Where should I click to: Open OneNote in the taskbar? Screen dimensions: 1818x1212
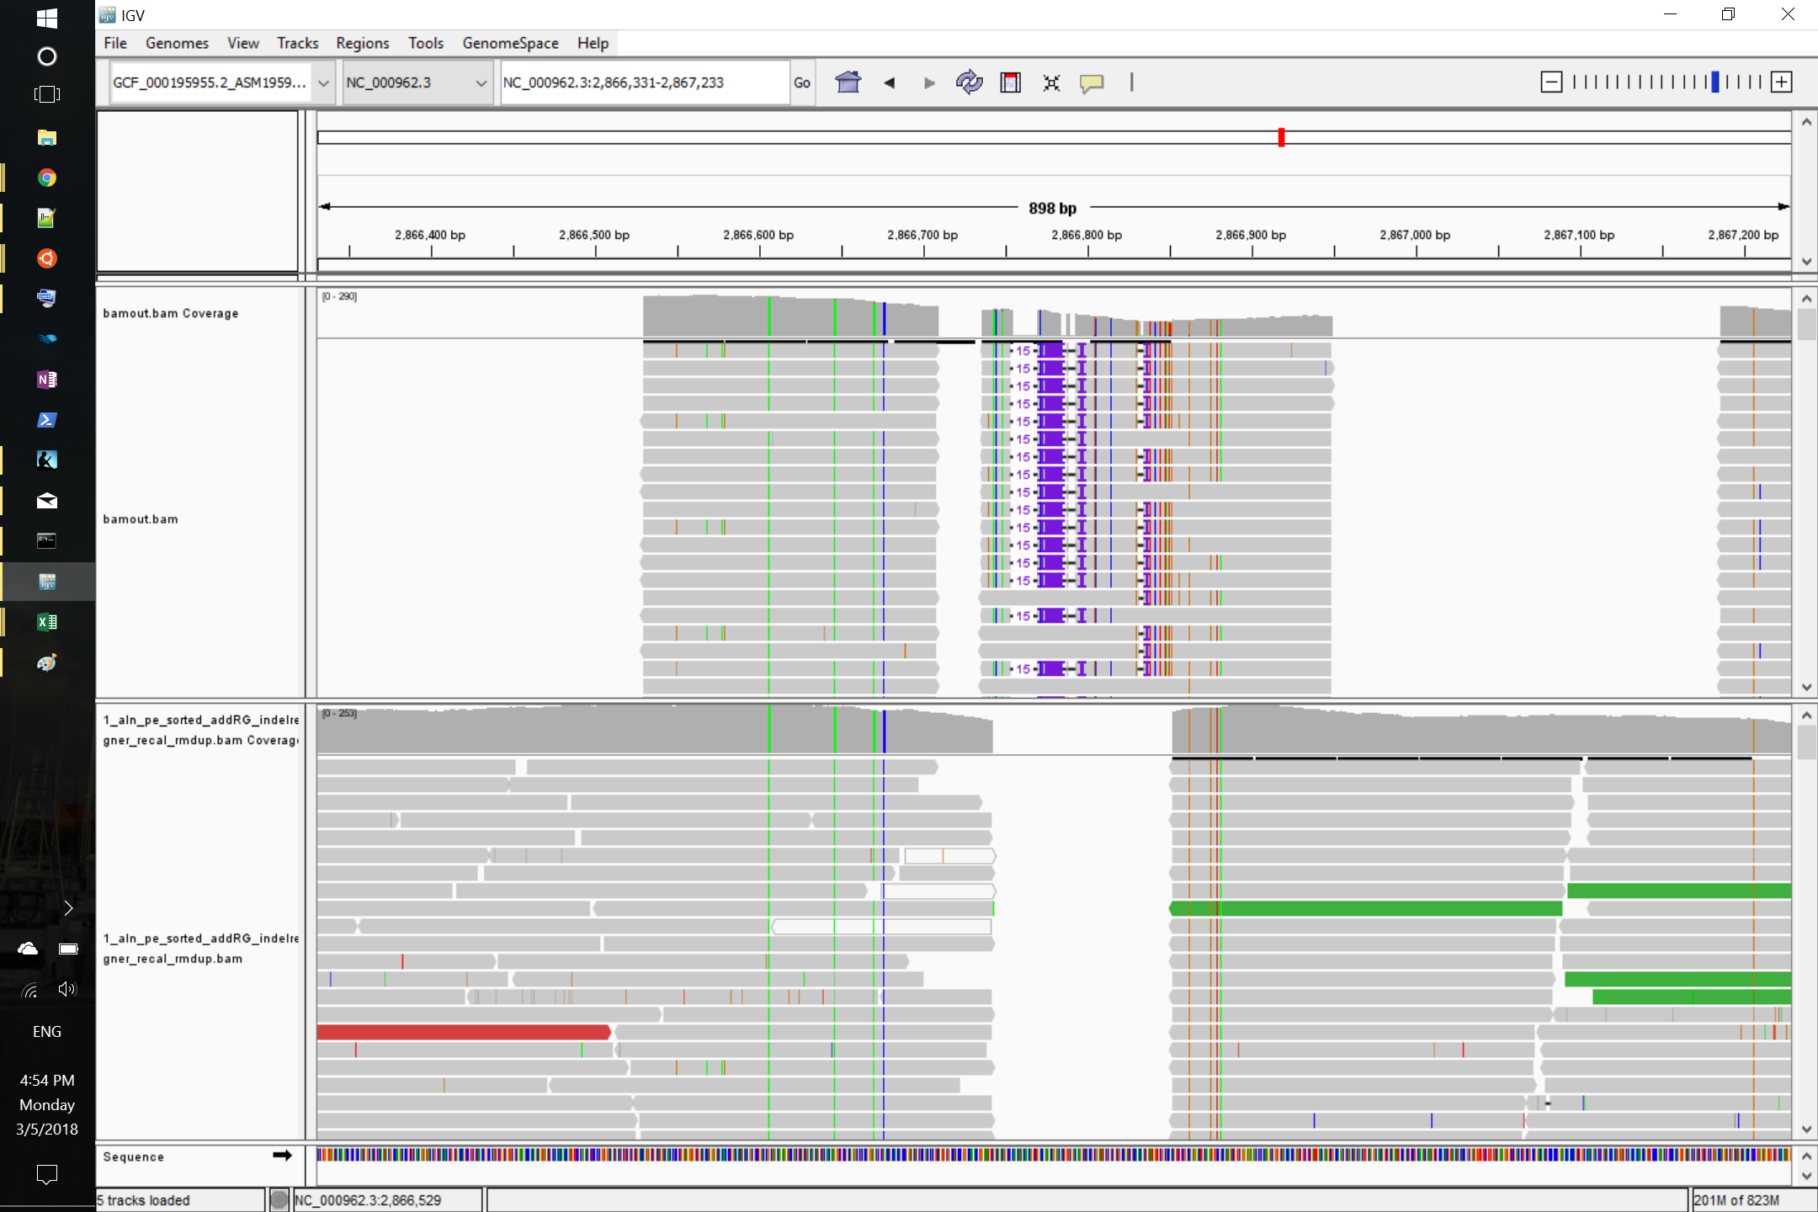tap(47, 380)
